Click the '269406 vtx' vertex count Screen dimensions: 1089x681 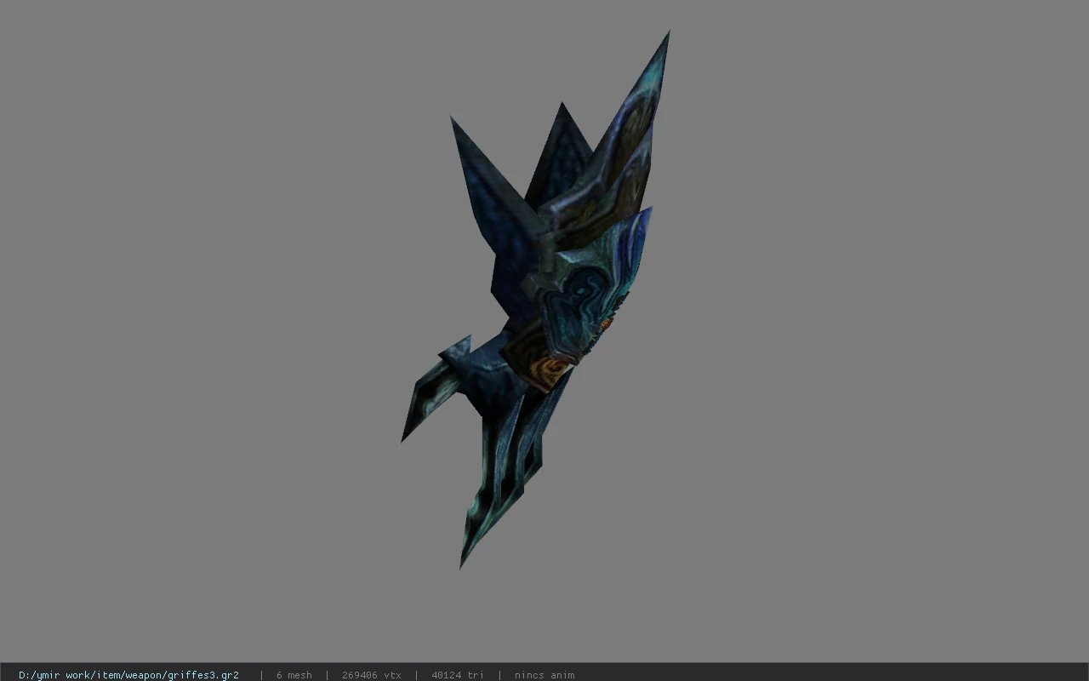pyautogui.click(x=372, y=675)
